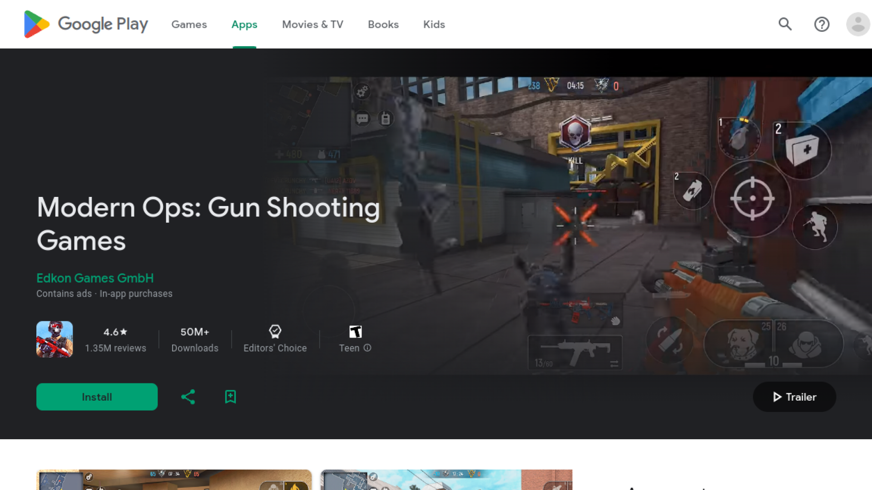Open developer Edkon Games GmbH link

(95, 278)
